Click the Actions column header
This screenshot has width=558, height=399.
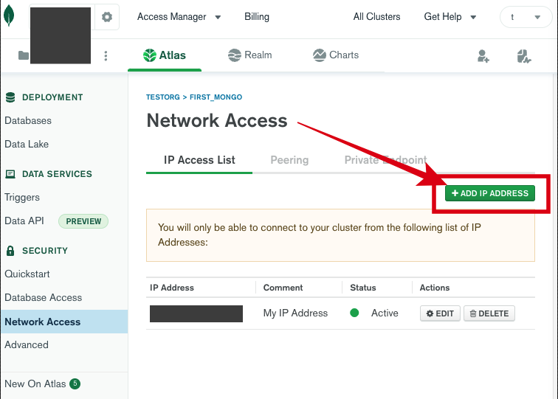click(435, 288)
